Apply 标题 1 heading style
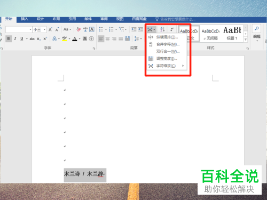Image resolution: width=267 pixels, height=200 pixels. (x=232, y=34)
